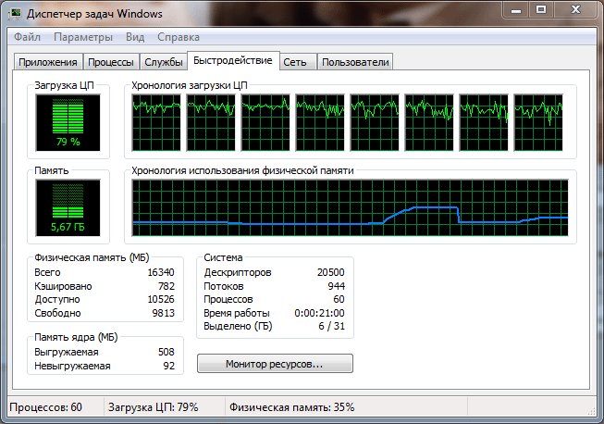Open the Параметры menu

point(83,37)
